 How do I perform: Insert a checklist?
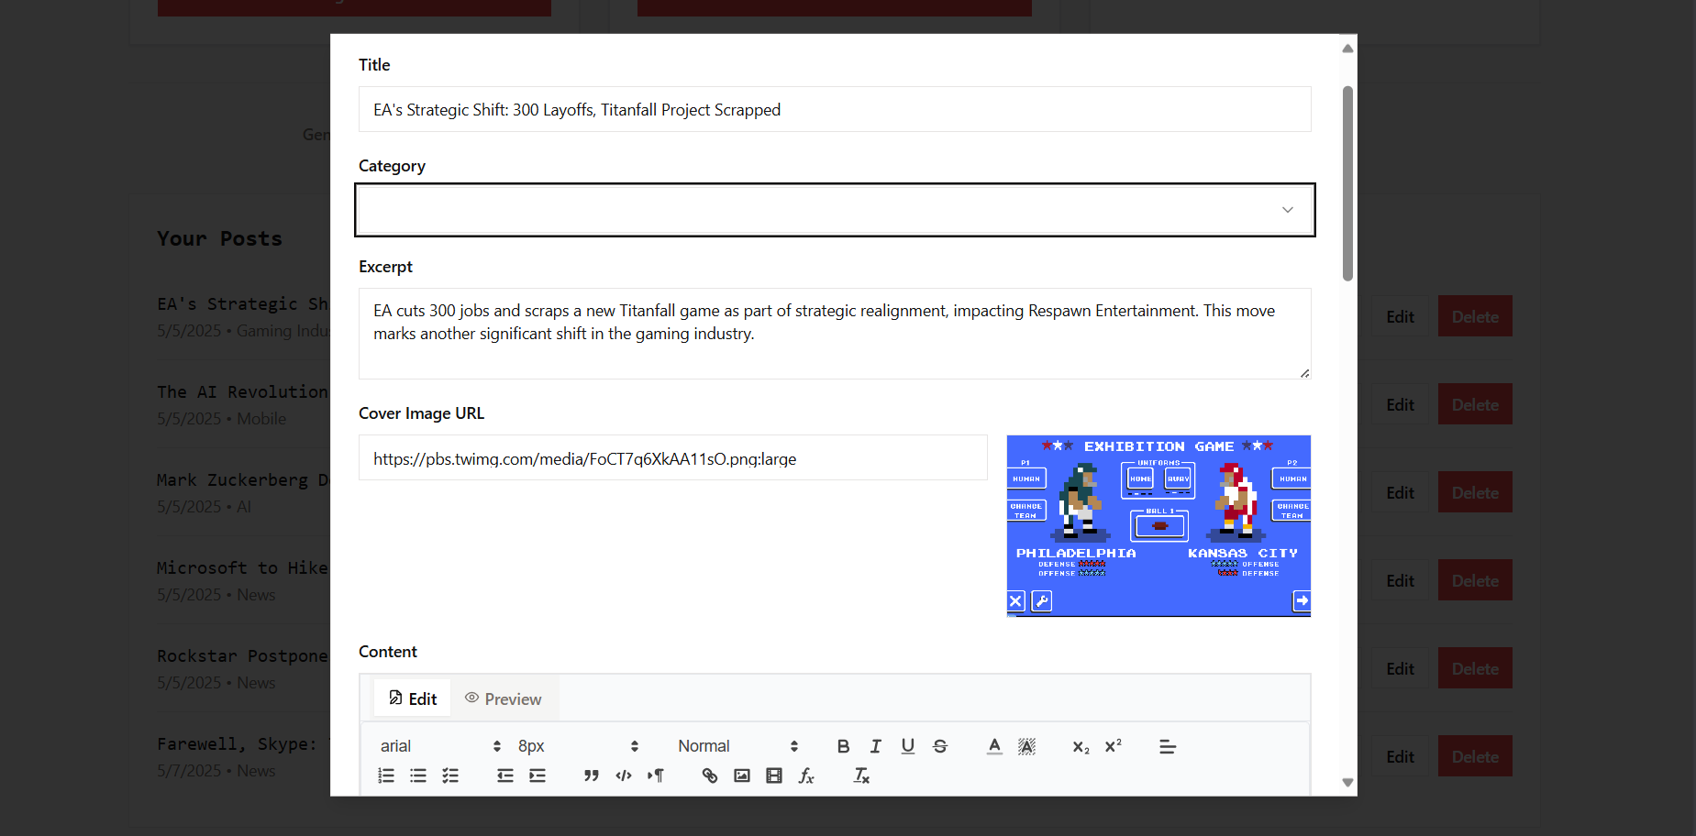pos(450,775)
